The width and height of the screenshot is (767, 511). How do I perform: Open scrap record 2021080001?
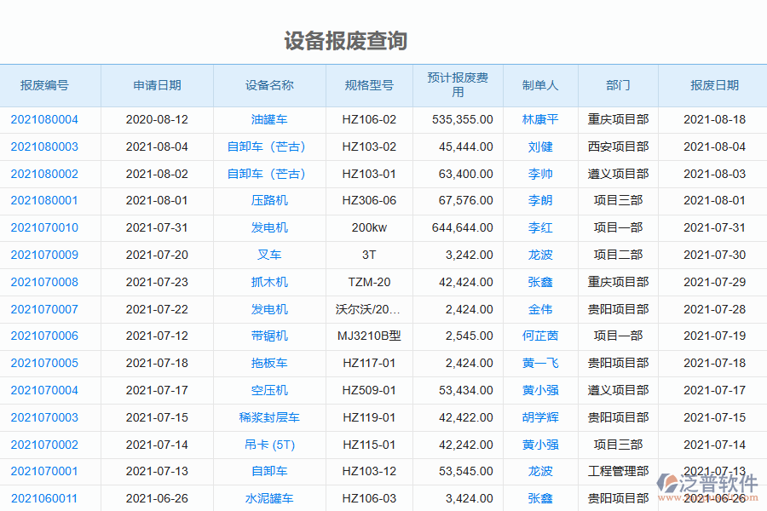[43, 200]
